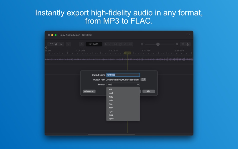Viewport: 238px width, 149px height.
Task: Click the speaker volume icon in toolbar
Action: [125, 44]
